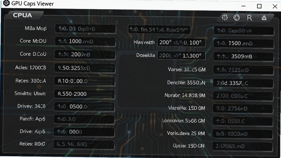Image resolution: width=281 pixels, height=158 pixels.
Task: Click the 'Core M:DU' label
Action: click(33, 41)
